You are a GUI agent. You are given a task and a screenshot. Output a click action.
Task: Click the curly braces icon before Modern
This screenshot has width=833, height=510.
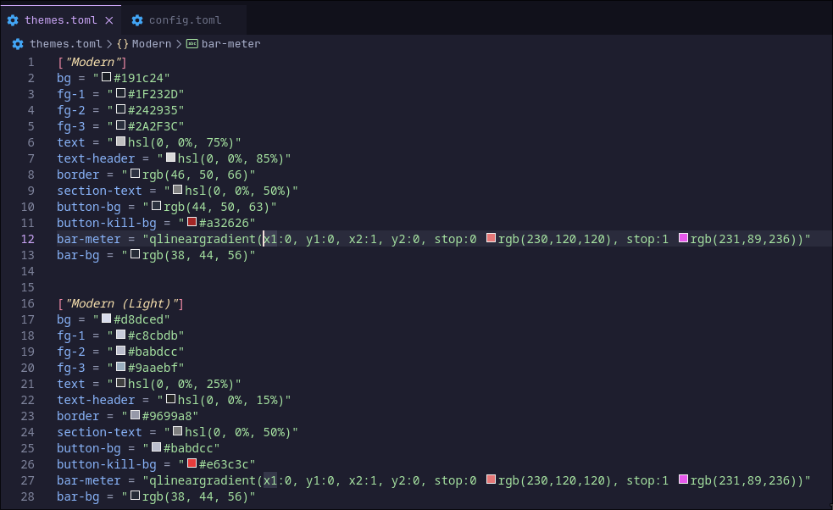123,43
